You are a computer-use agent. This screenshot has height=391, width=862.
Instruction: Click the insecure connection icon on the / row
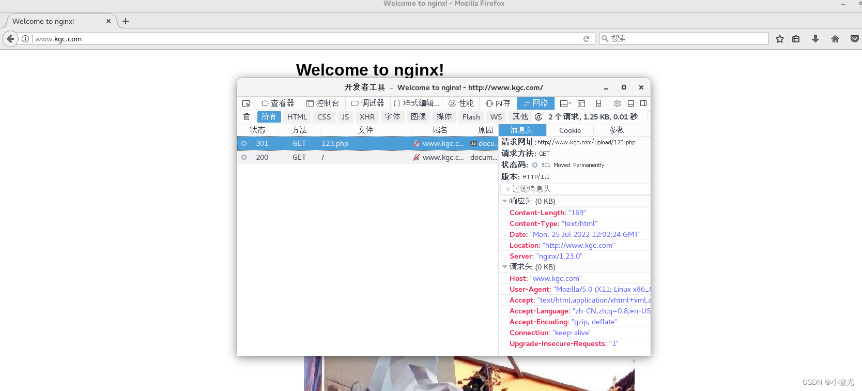(x=417, y=157)
